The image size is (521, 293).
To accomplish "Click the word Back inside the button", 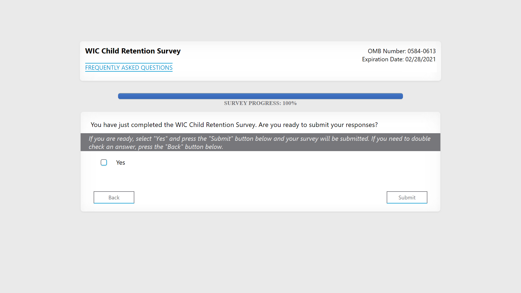I will tap(114, 198).
